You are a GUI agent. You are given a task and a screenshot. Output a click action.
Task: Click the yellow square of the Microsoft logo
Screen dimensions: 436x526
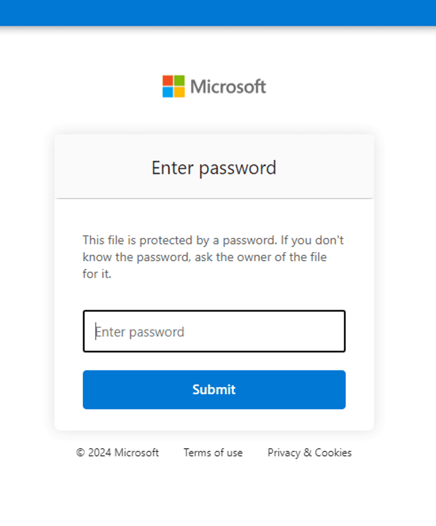pyautogui.click(x=179, y=92)
